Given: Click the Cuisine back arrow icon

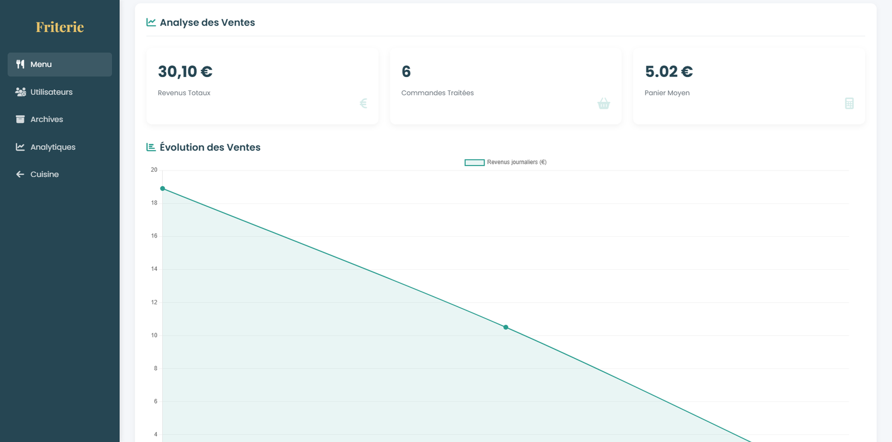Looking at the screenshot, I should tap(20, 174).
